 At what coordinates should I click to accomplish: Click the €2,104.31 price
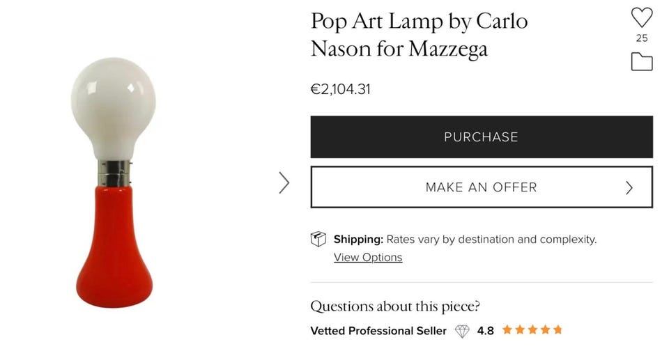(341, 90)
